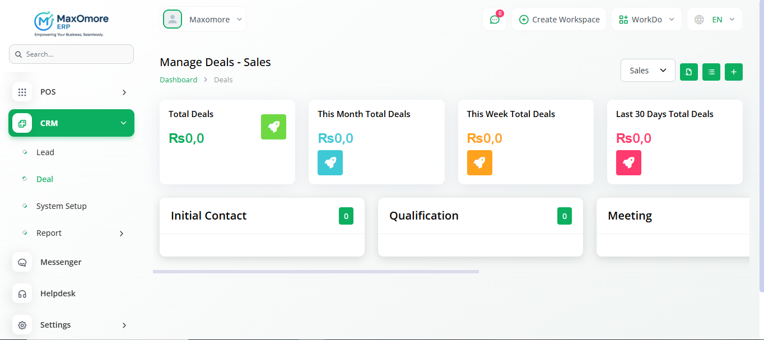The image size is (764, 340).
Task: Open the Sales pipeline dropdown
Action: [648, 71]
